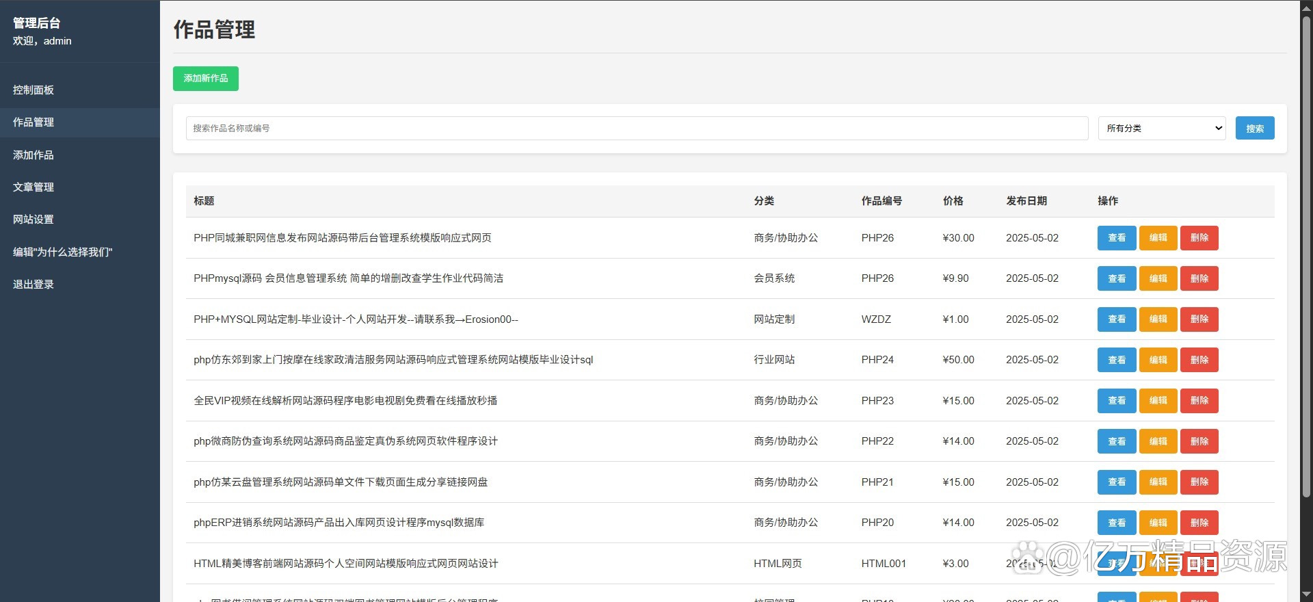Go to 控制面板 in the sidebar
The width and height of the screenshot is (1313, 602).
[80, 90]
